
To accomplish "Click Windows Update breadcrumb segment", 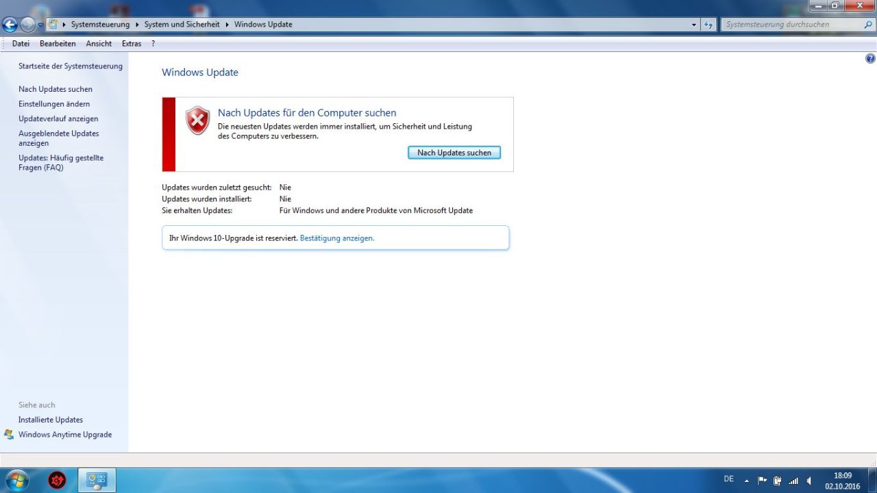I will point(263,24).
